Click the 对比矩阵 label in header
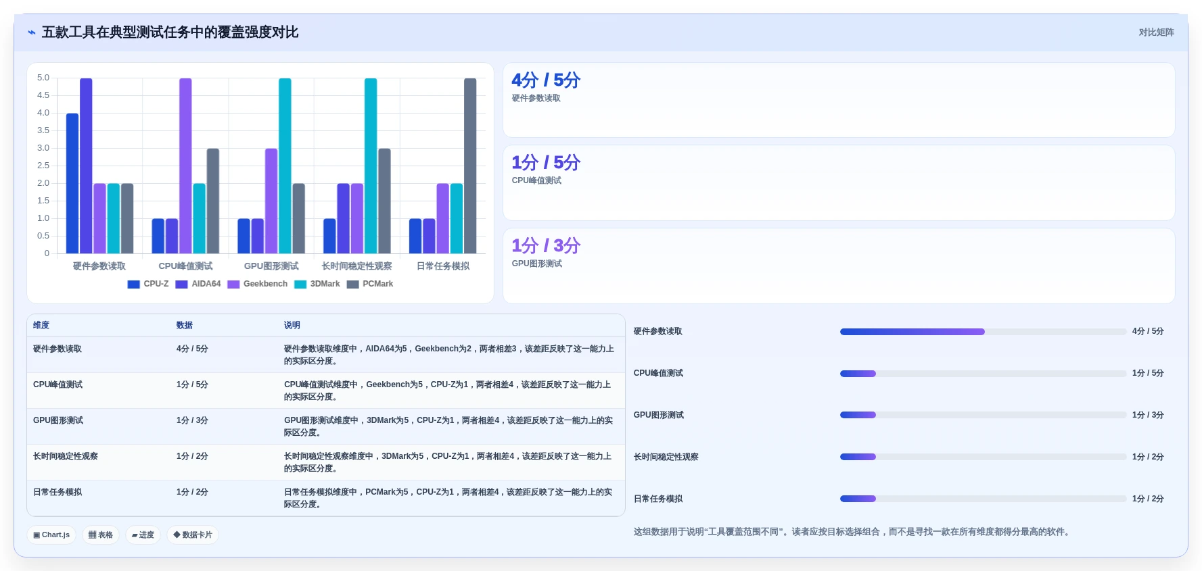 1156,32
